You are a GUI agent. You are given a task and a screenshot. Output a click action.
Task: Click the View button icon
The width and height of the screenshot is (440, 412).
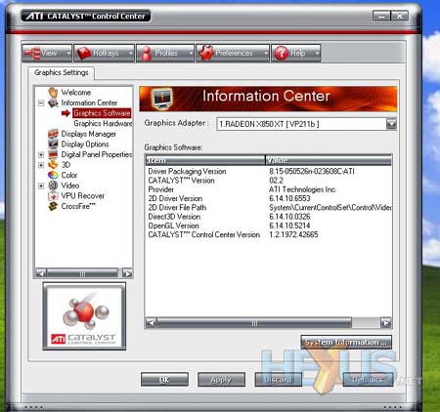[x=32, y=54]
